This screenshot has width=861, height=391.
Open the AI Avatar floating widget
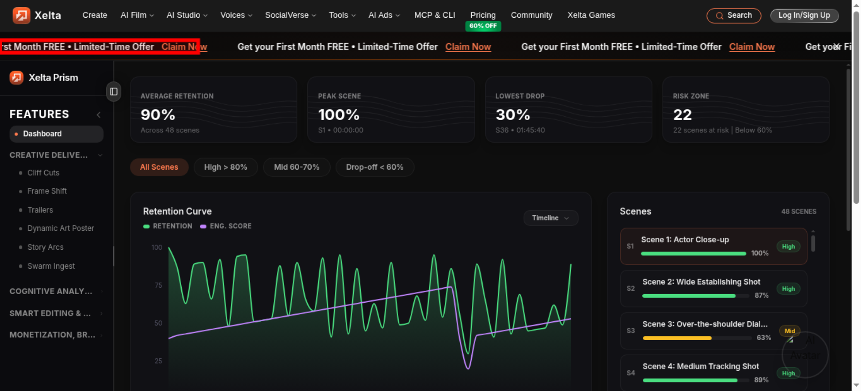(x=805, y=354)
